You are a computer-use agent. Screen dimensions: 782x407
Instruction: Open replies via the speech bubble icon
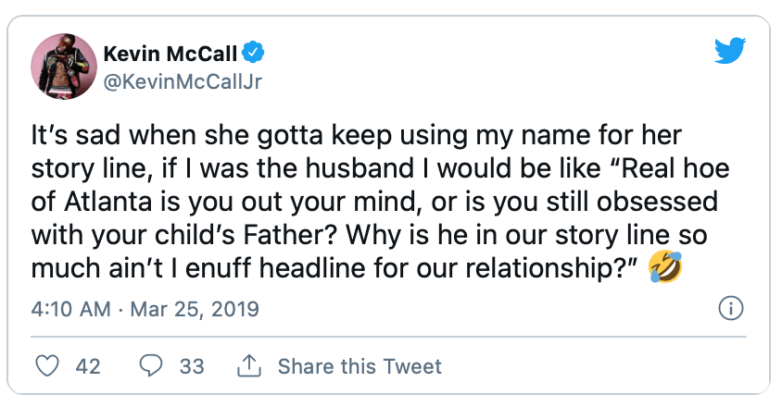point(151,366)
